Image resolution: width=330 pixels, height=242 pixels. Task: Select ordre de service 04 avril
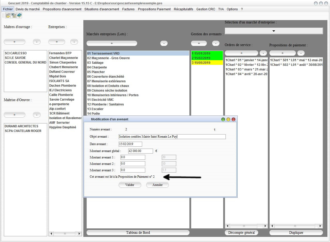pyautogui.click(x=246, y=74)
